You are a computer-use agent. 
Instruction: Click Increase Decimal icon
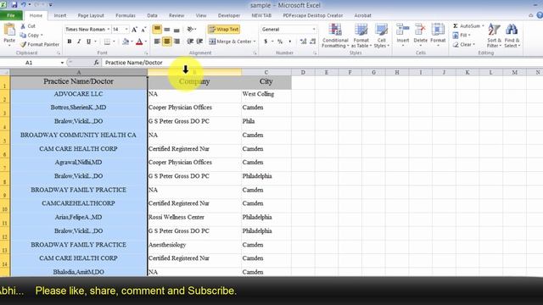point(303,42)
